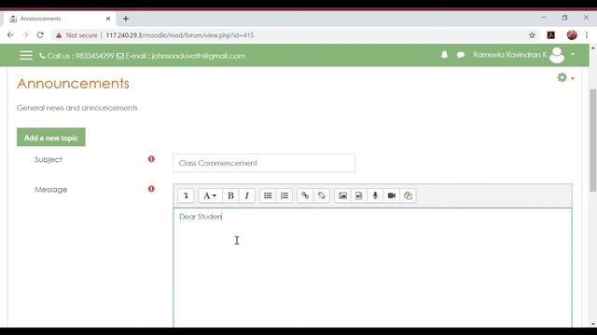Close the Announcements browser tab
Screen dimensions: 597x335
click(108, 19)
